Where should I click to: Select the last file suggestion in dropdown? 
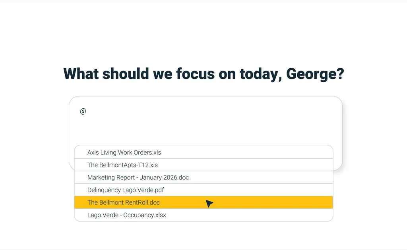(x=127, y=215)
